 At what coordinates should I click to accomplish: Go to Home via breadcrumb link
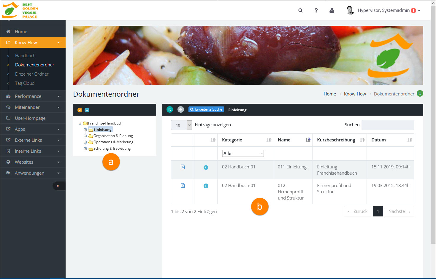coord(330,94)
